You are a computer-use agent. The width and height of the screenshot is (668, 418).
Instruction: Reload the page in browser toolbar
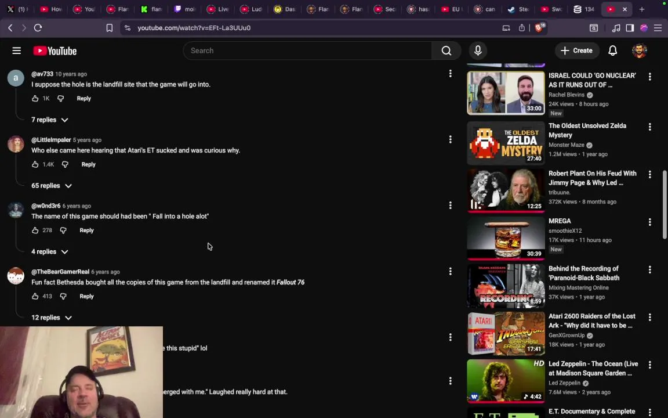pos(38,28)
